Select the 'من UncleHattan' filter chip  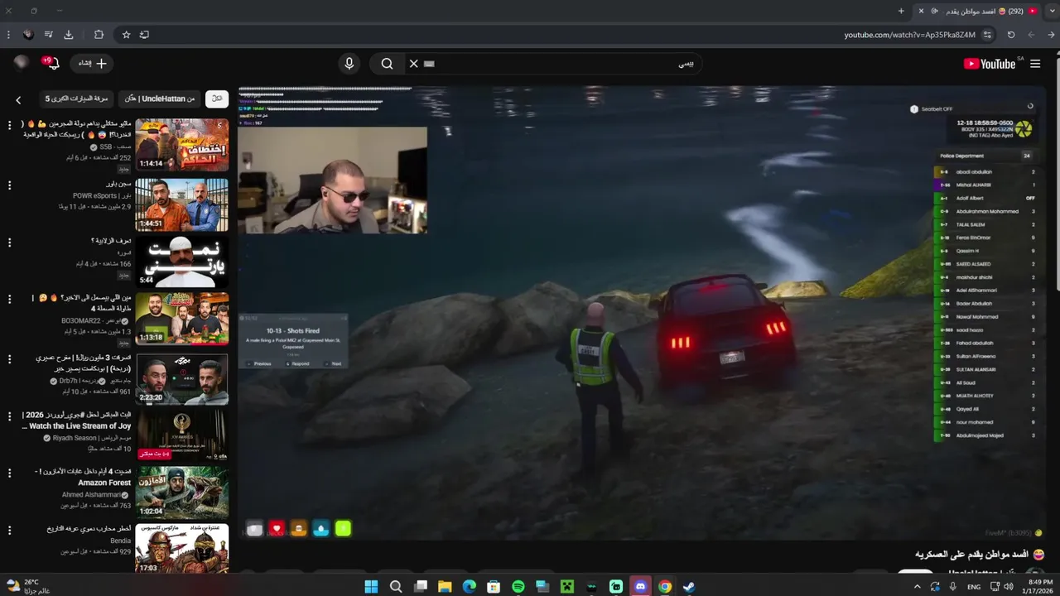pyautogui.click(x=160, y=99)
